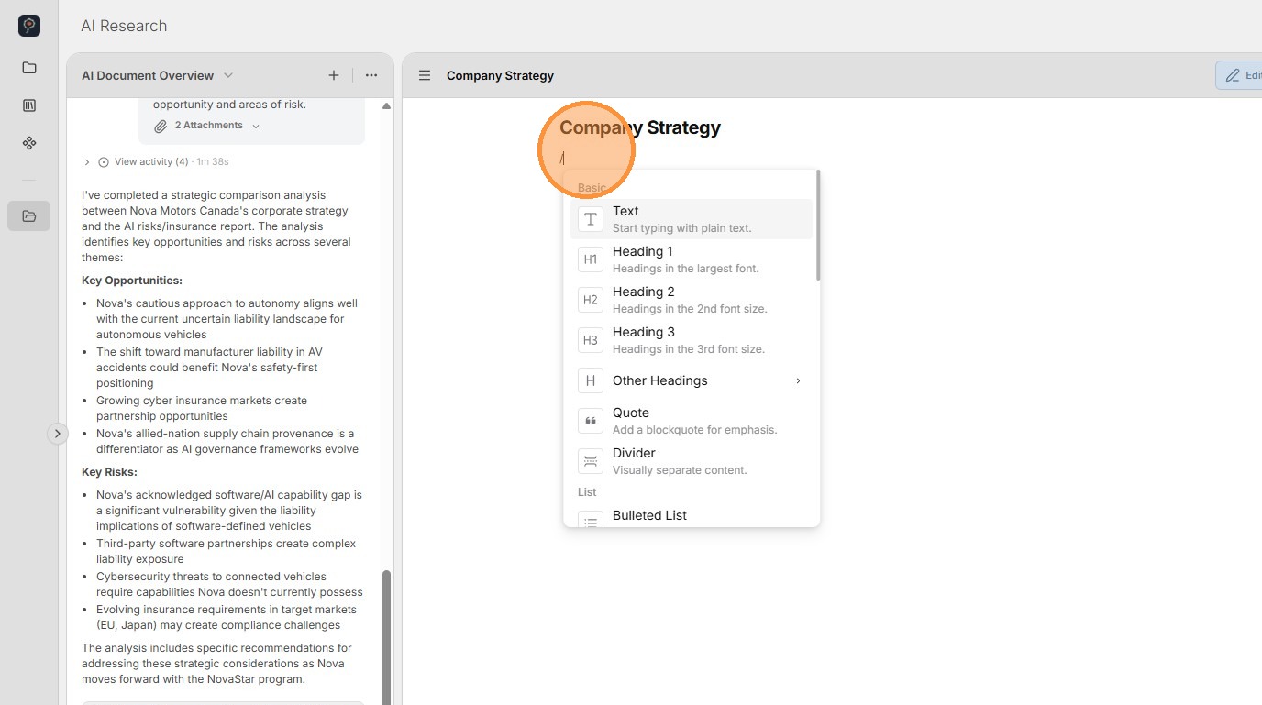Click the H3 icon
The height and width of the screenshot is (705, 1262).
[591, 340]
